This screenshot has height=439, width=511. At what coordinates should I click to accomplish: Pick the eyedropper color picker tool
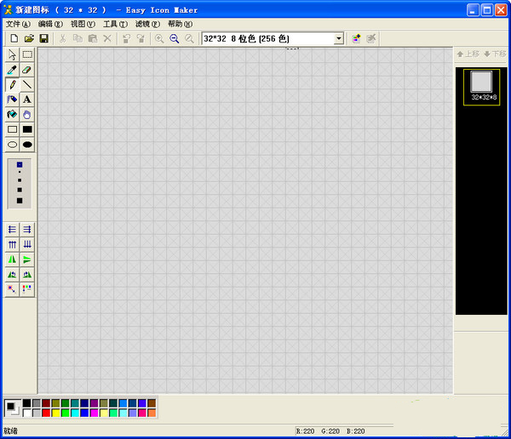13,70
